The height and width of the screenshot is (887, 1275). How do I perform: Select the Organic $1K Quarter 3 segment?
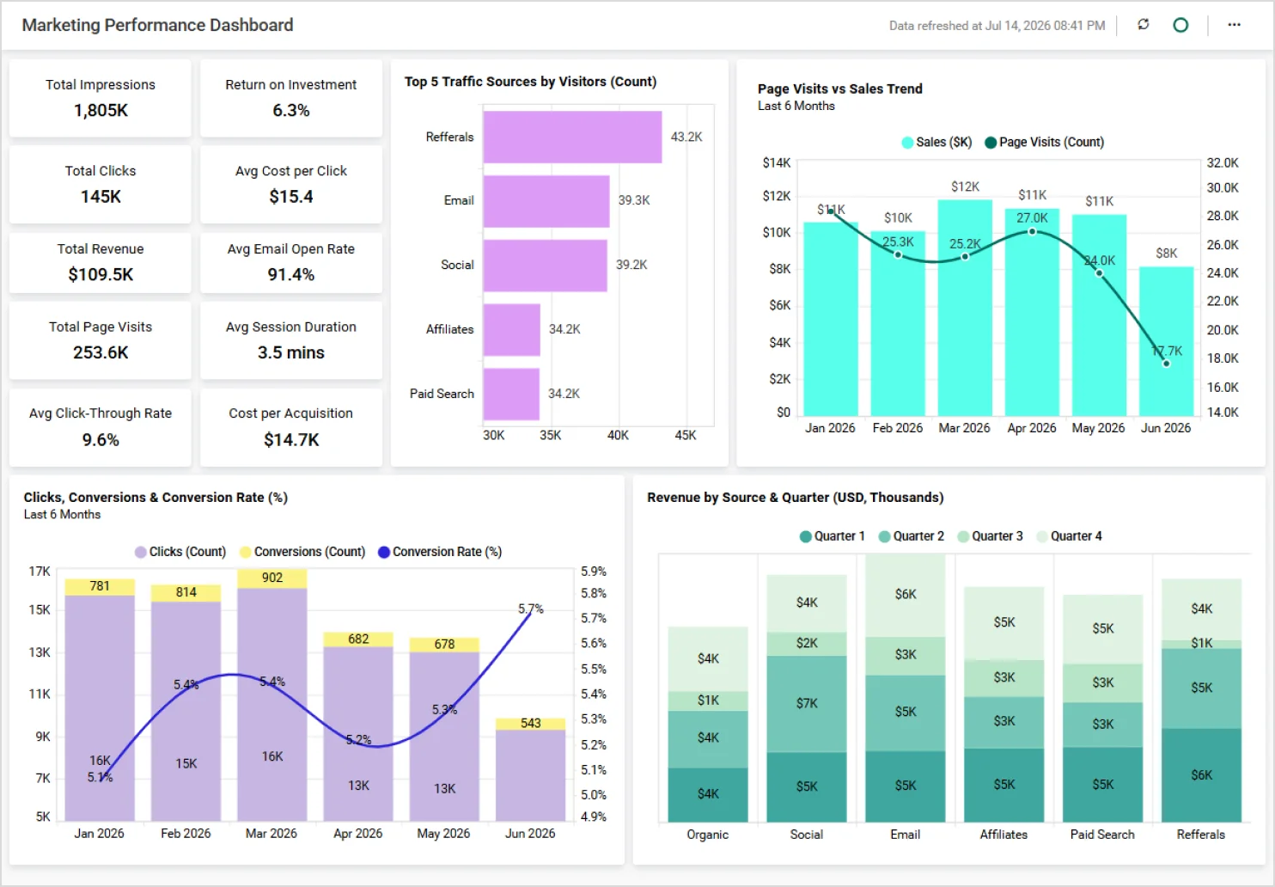click(x=708, y=700)
